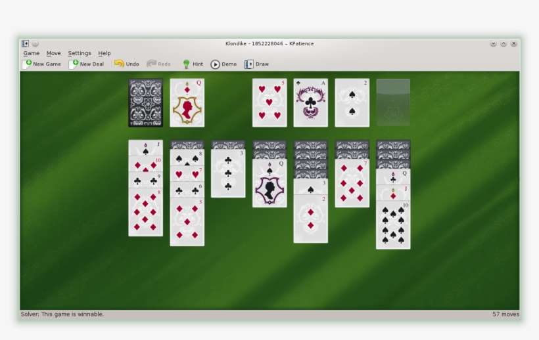Select the nine of clubs card
Image resolution: width=539 pixels, height=340 pixels.
coord(146,180)
